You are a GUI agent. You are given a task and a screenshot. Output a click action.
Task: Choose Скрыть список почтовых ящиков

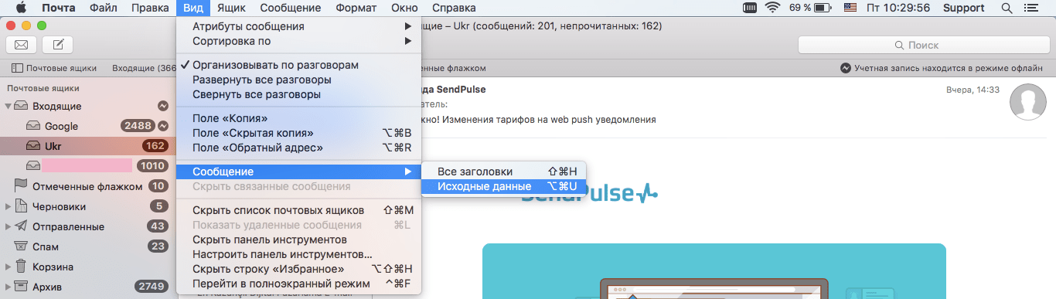[300, 210]
